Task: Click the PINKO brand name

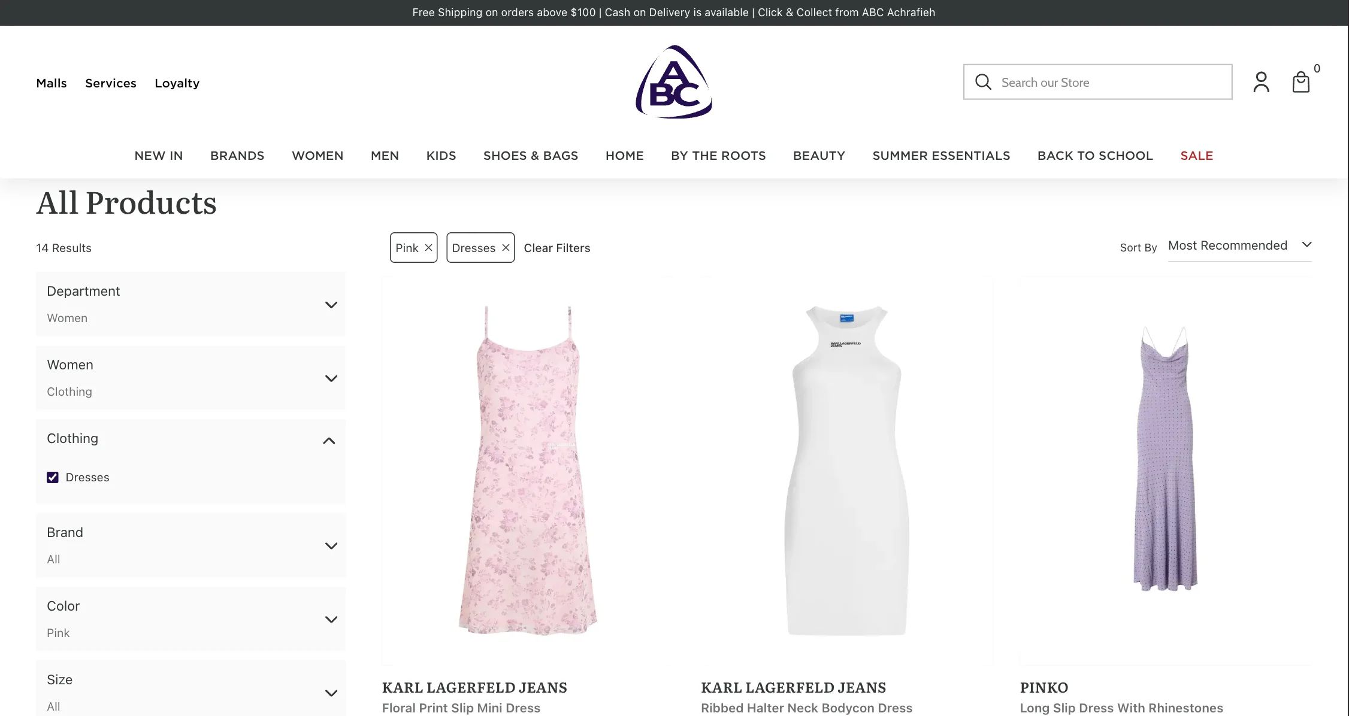Action: [1044, 688]
